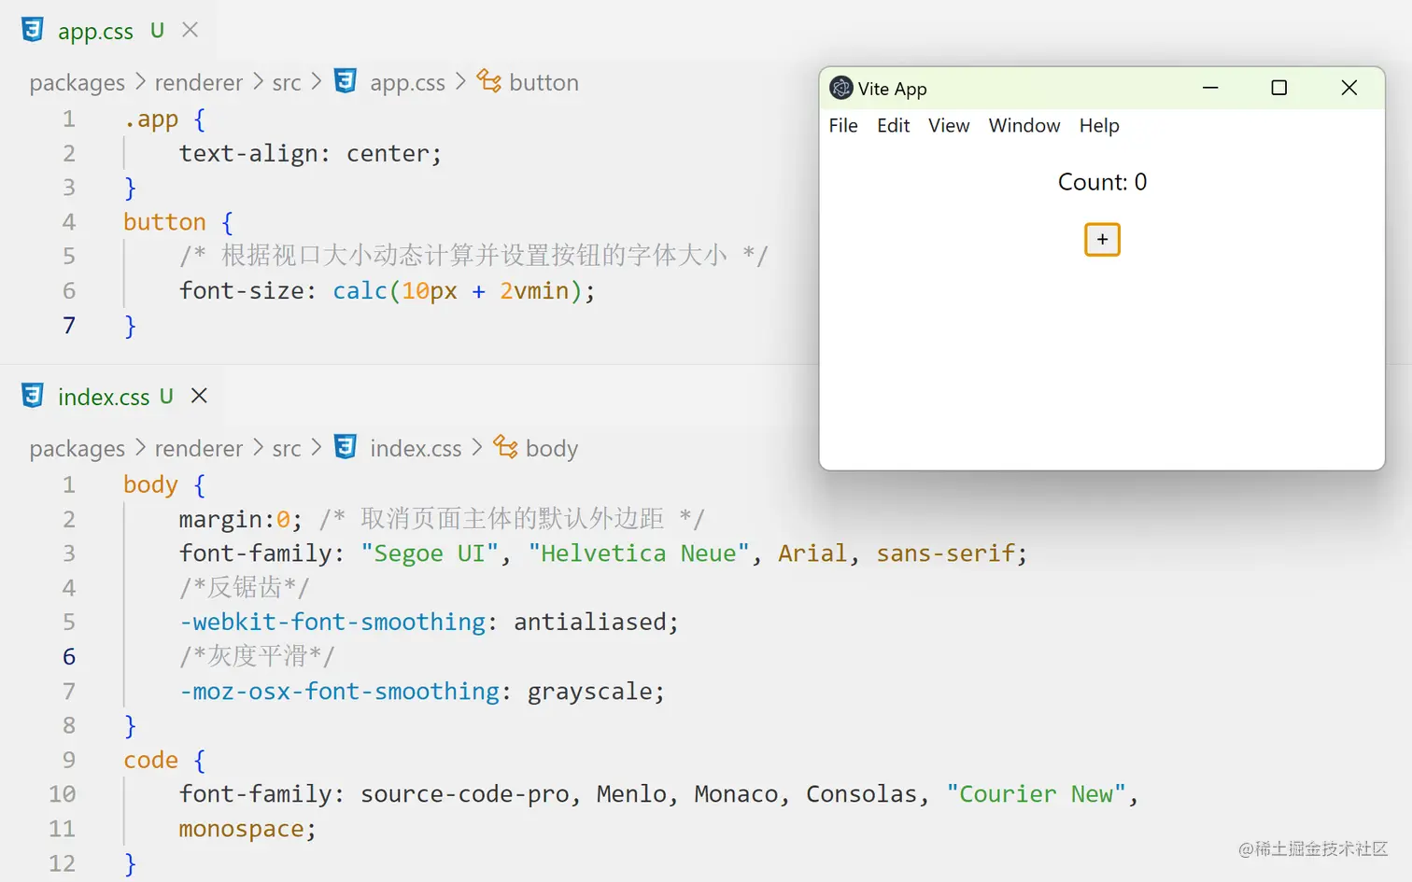
Task: Open the Window menu in Vite App
Action: [x=1024, y=125]
